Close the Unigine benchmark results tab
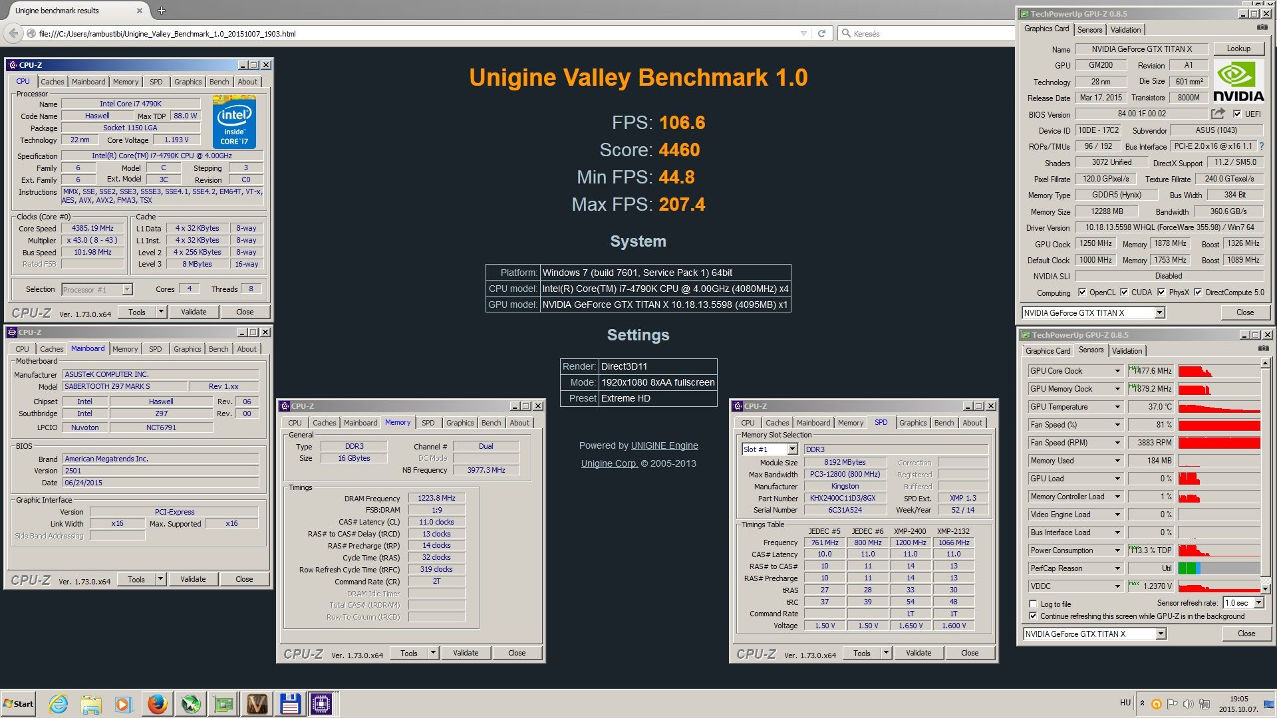Viewport: 1277px width, 718px height. click(x=140, y=11)
